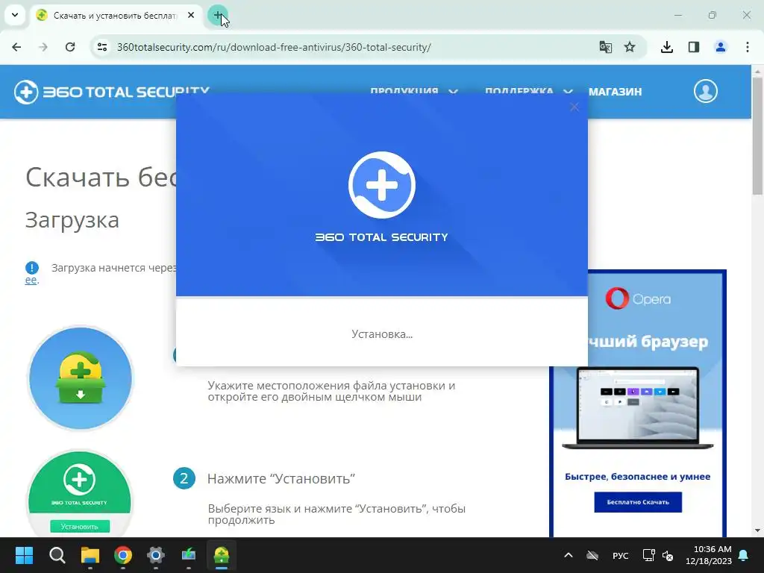This screenshot has width=764, height=573.
Task: Open Chrome profile menu
Action: (721, 47)
